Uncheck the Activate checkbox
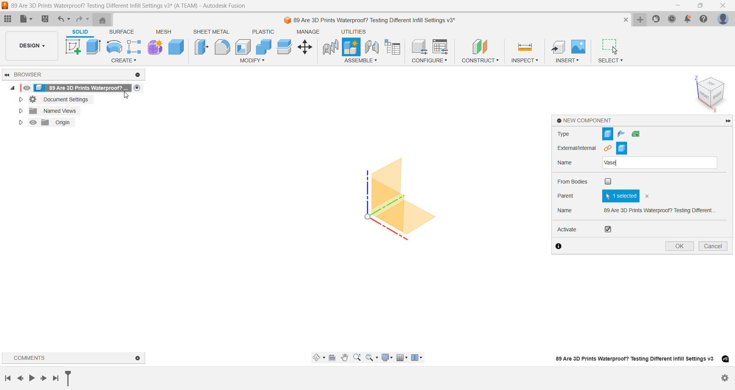The height and width of the screenshot is (390, 735). [608, 229]
